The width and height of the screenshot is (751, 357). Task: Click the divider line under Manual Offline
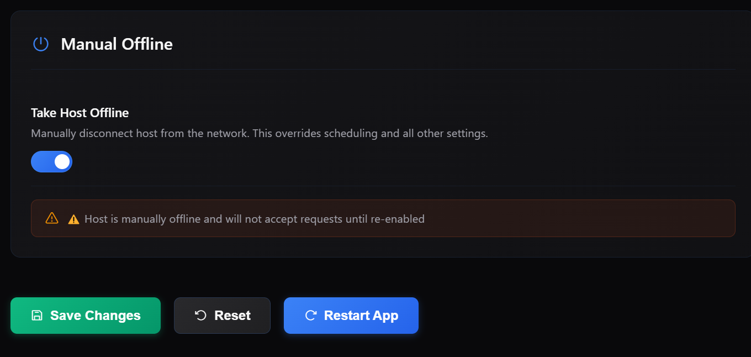(x=383, y=70)
